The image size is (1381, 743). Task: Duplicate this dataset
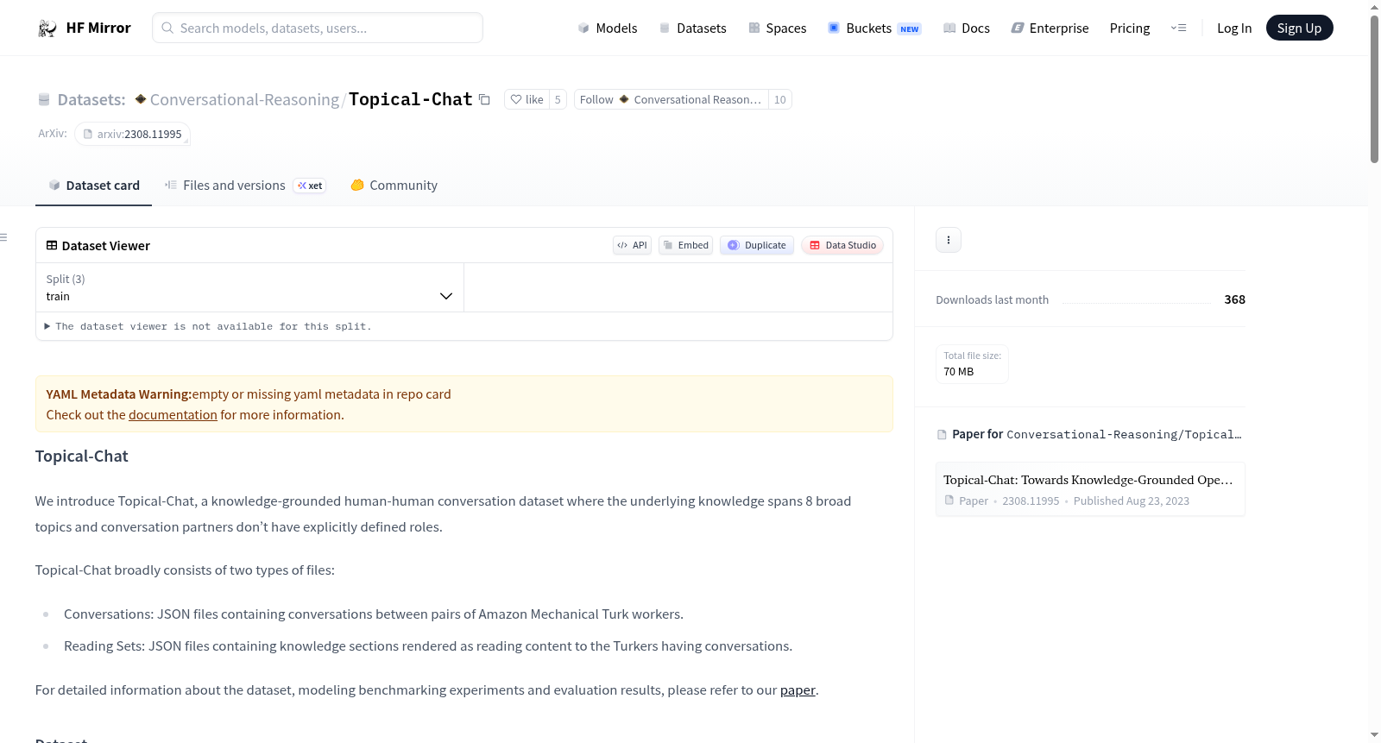pos(757,245)
